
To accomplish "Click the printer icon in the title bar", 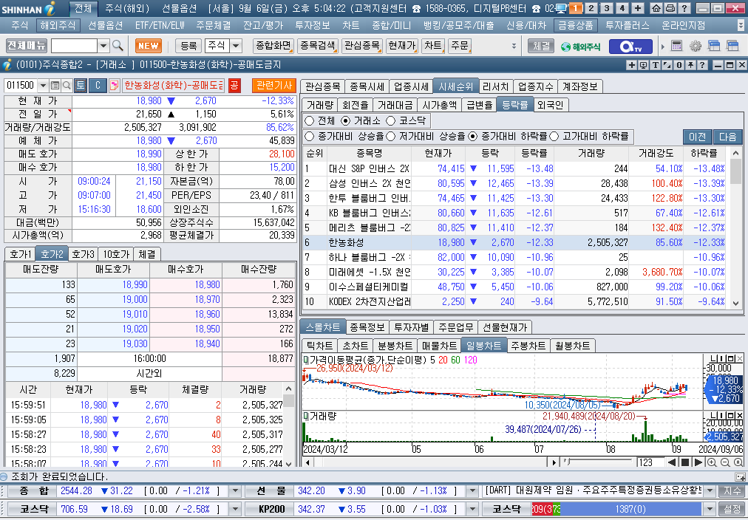I will 670,8.
